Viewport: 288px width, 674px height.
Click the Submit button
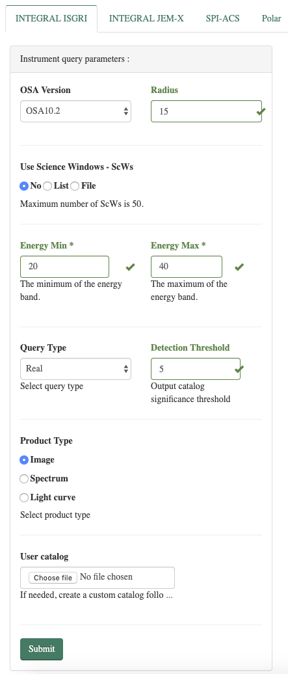coord(42,649)
